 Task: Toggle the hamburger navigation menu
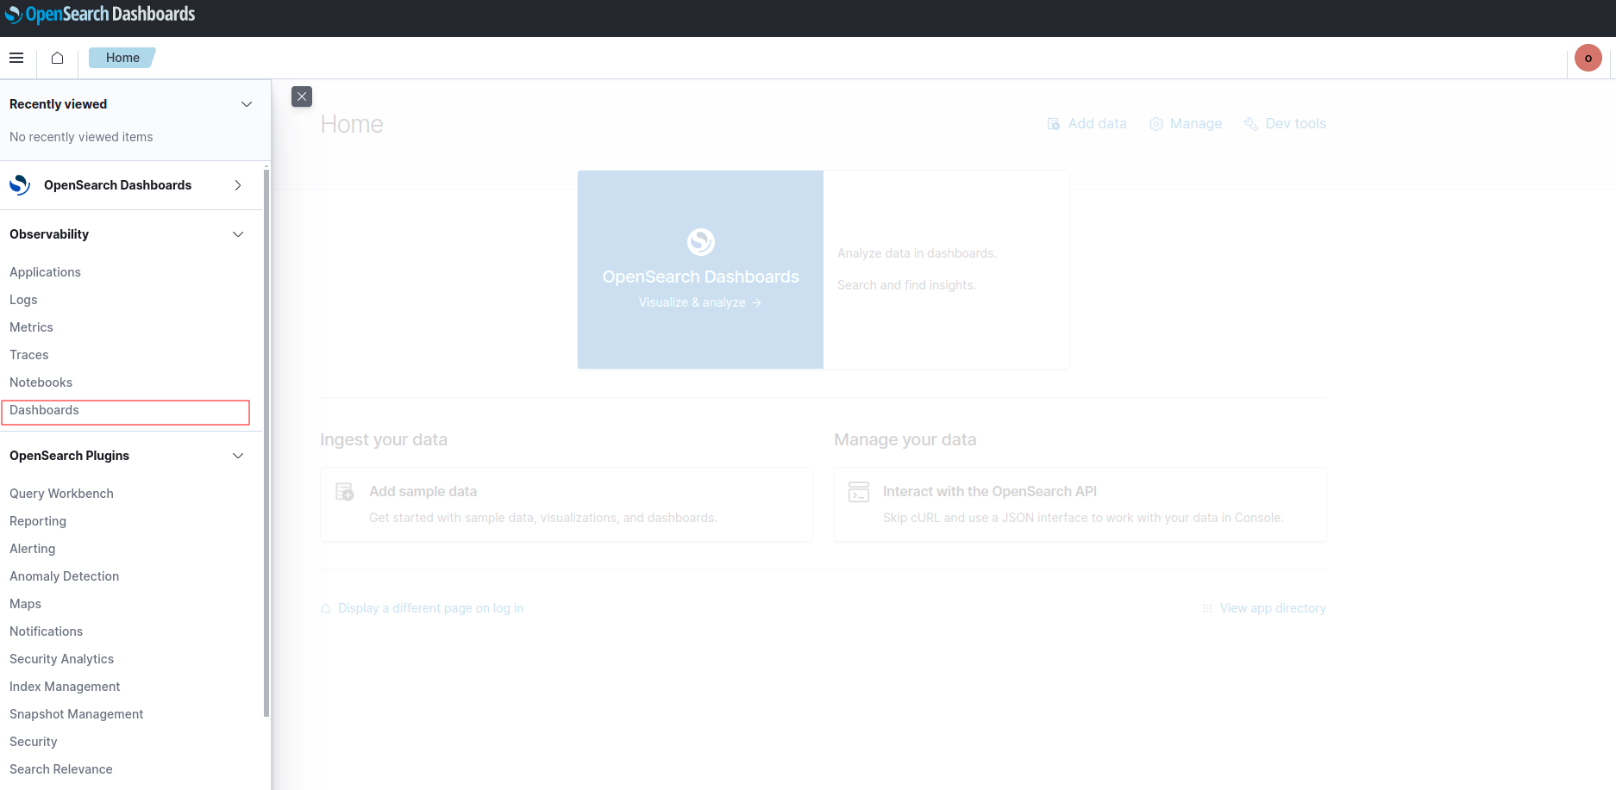[16, 58]
